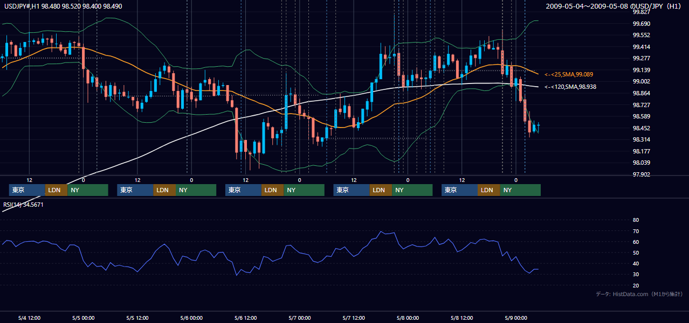This screenshot has height=323, width=689.
Task: Click the RSI scale value 40
Action: [636, 263]
